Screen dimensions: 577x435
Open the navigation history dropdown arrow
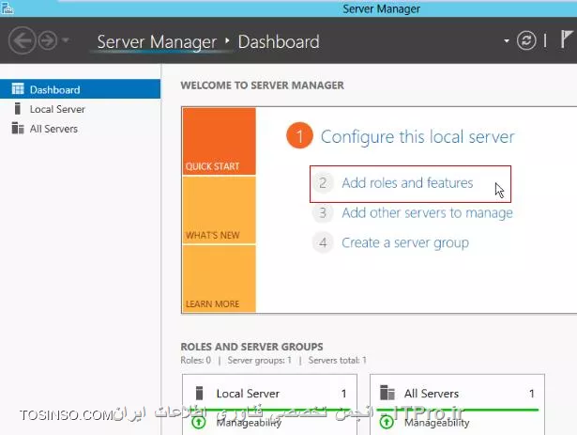(66, 39)
